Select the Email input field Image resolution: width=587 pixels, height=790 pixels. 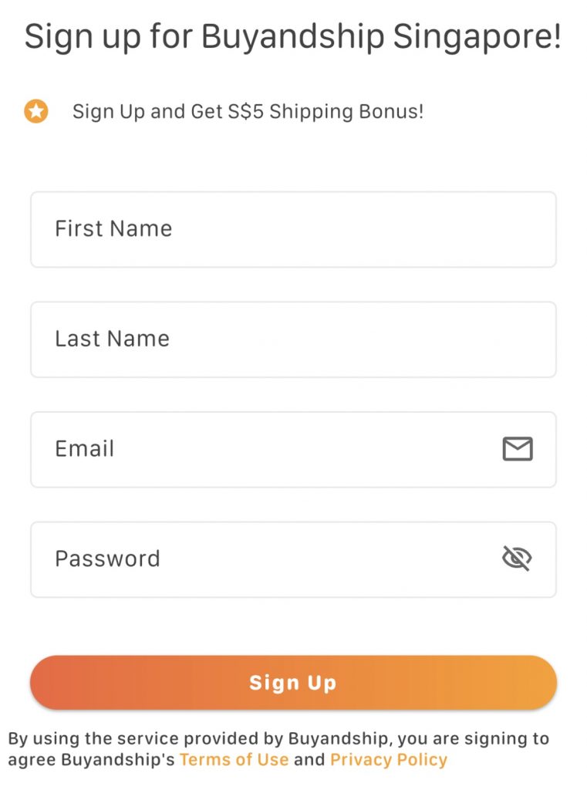pyautogui.click(x=293, y=450)
